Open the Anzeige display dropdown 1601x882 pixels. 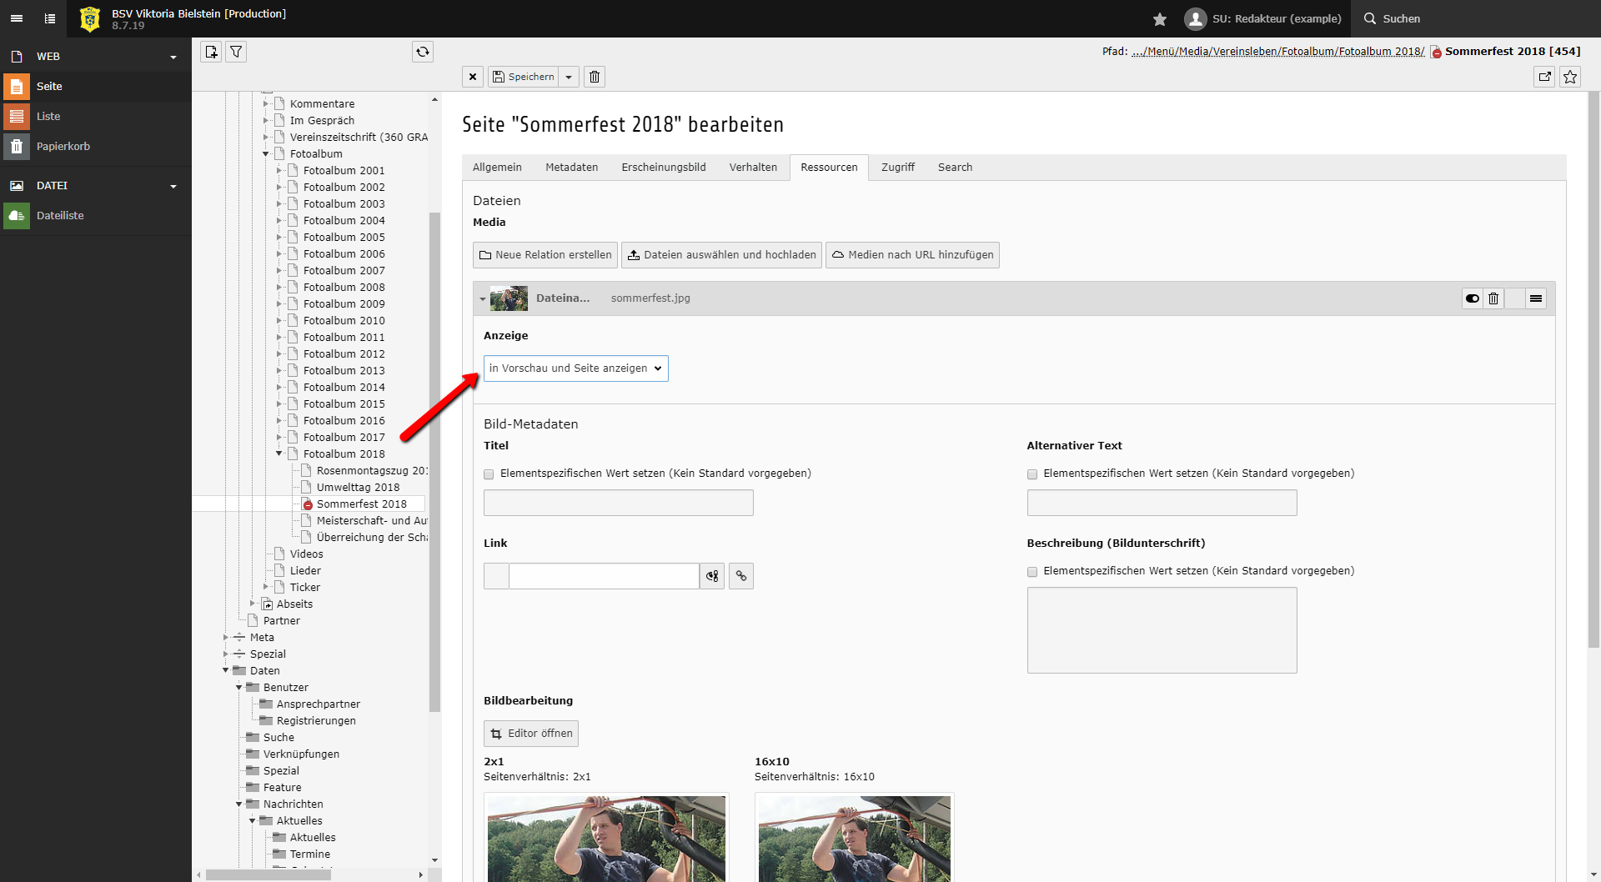(575, 368)
